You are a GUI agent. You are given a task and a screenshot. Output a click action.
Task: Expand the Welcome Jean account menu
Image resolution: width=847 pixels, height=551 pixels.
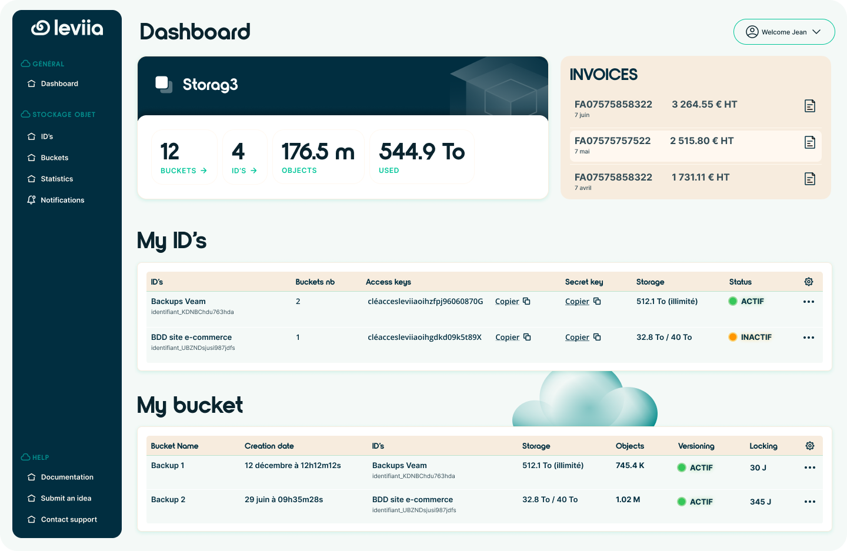click(784, 32)
